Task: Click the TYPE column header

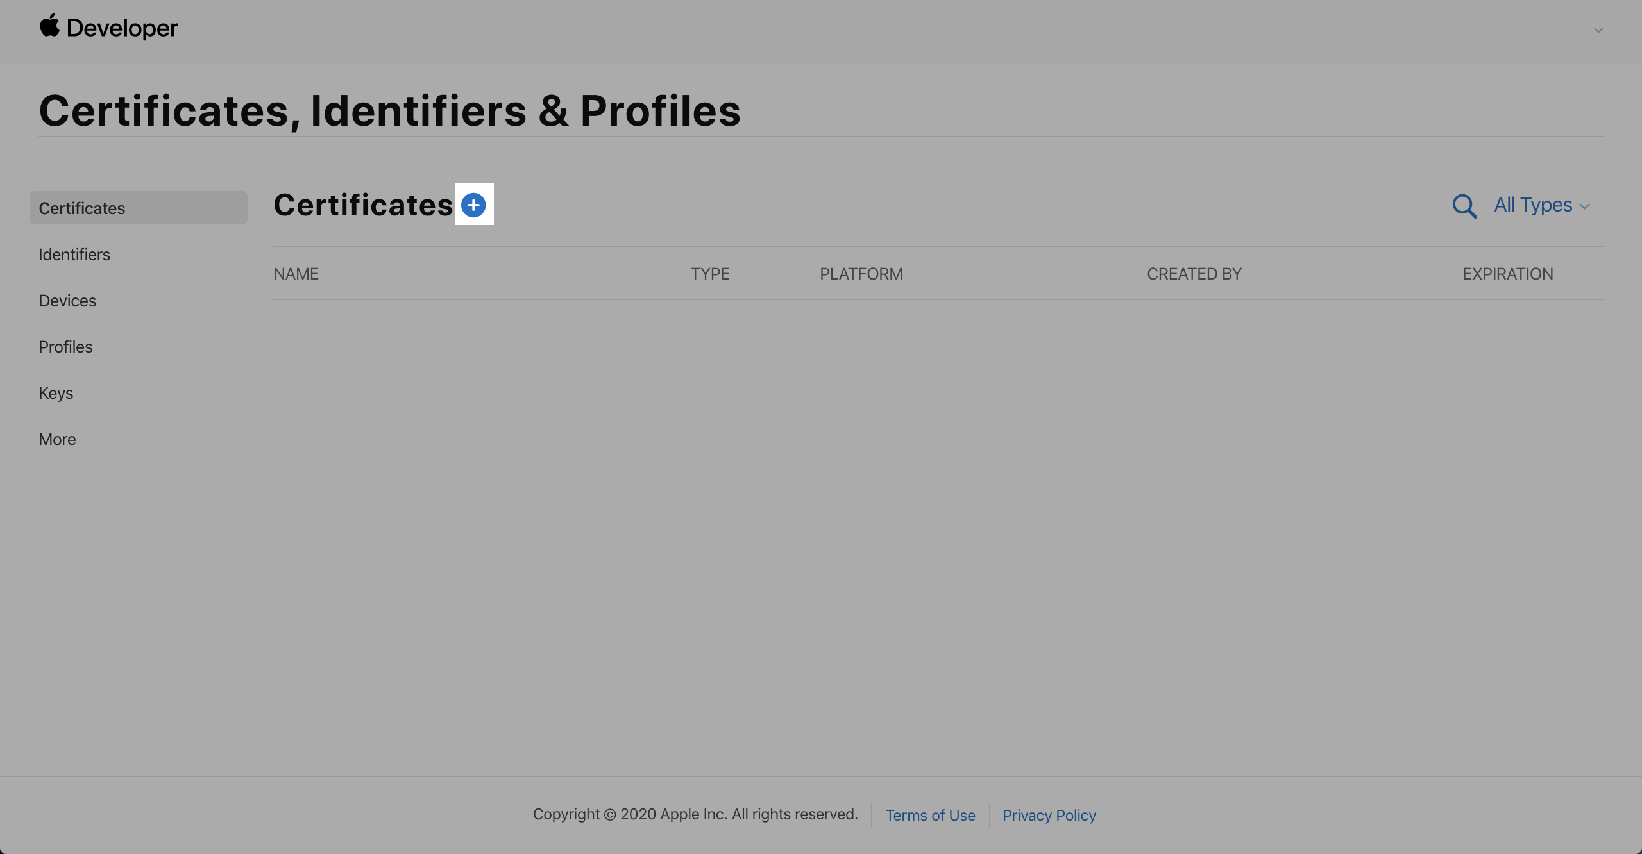Action: [709, 274]
